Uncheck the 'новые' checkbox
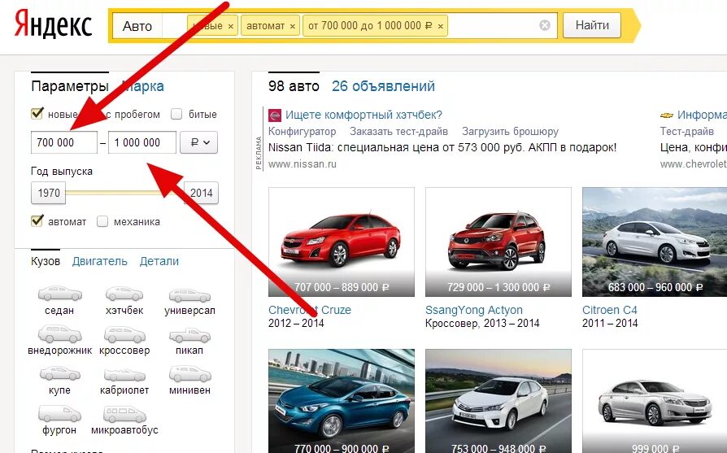 pyautogui.click(x=37, y=113)
